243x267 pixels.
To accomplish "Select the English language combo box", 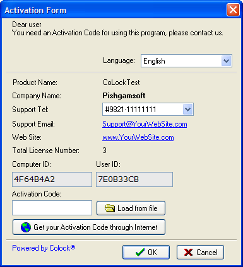I will point(186,61).
